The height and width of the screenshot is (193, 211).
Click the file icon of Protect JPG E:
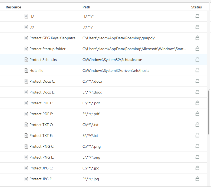click(x=26, y=179)
